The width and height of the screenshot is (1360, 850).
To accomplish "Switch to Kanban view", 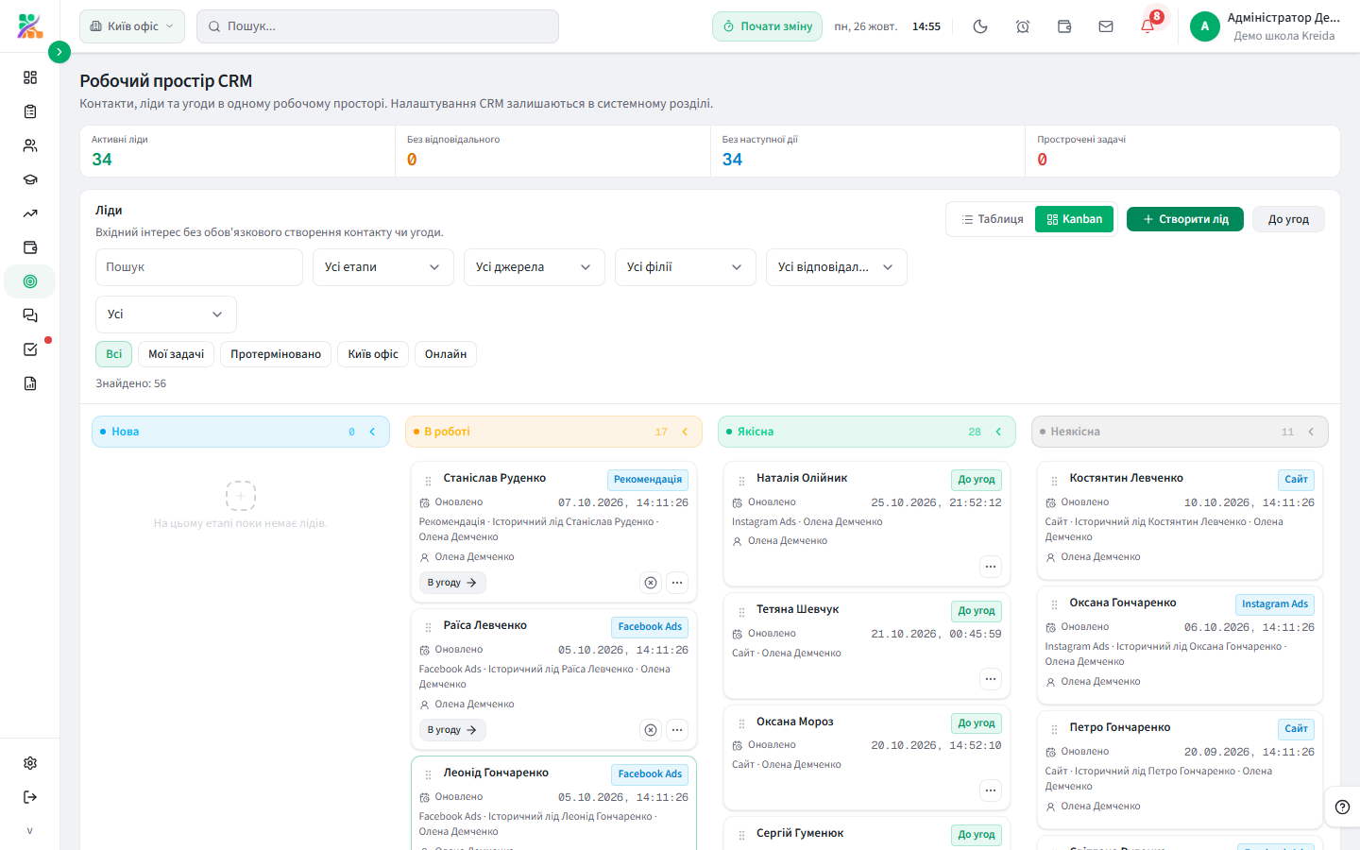I will point(1075,219).
